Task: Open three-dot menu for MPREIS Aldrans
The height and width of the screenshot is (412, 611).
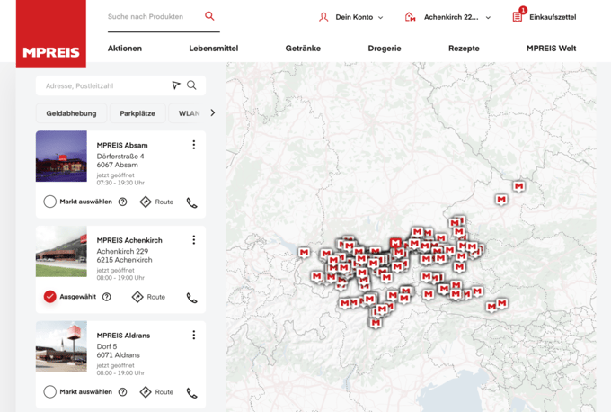Action: pyautogui.click(x=194, y=335)
